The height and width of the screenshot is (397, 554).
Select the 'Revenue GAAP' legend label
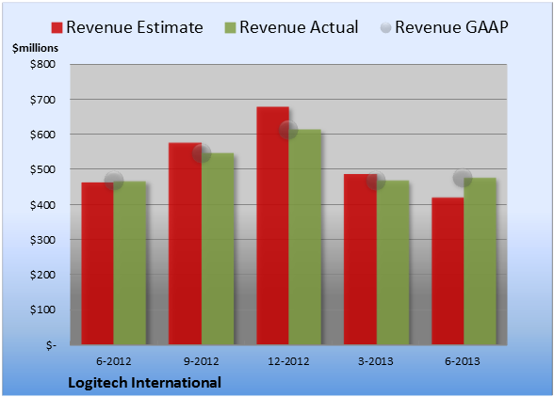click(x=451, y=27)
